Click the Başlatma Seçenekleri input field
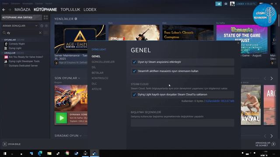 pyautogui.click(x=182, y=123)
